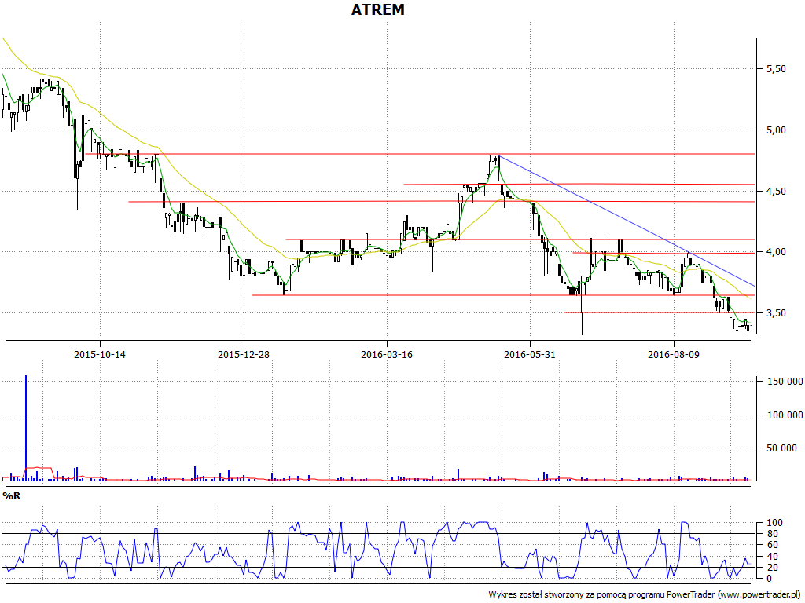Click the tallest blue volume spike
Viewport: 805px width, 603px height.
pyautogui.click(x=26, y=428)
